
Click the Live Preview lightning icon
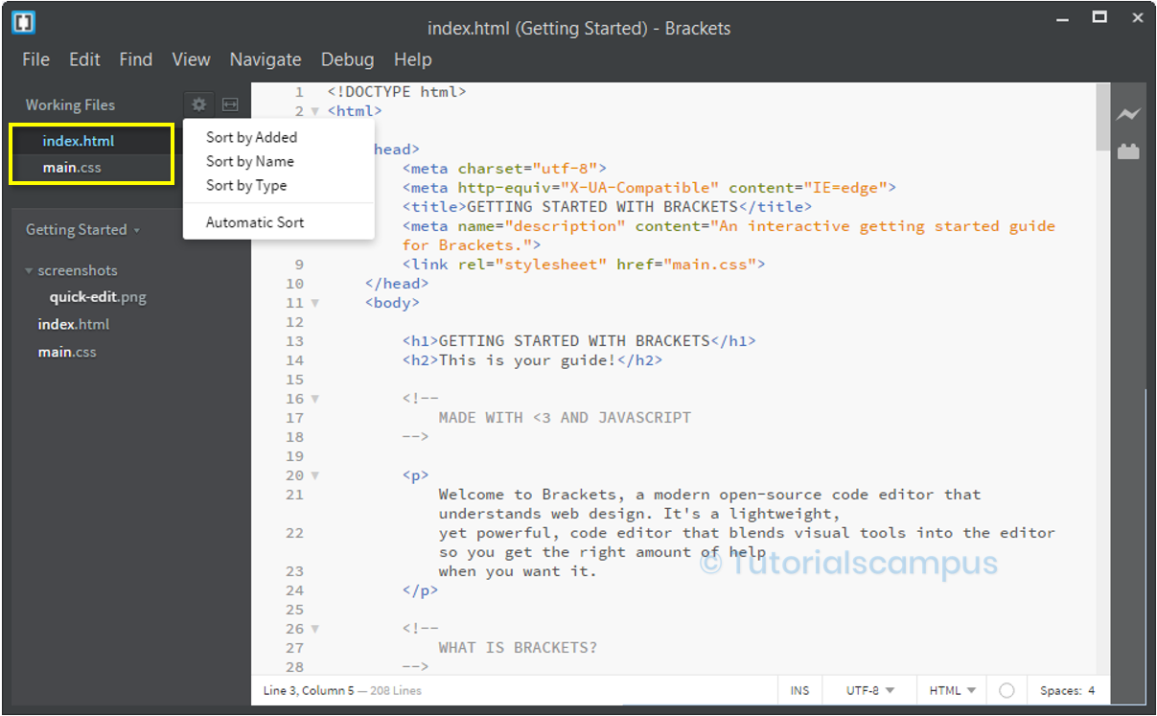point(1128,115)
